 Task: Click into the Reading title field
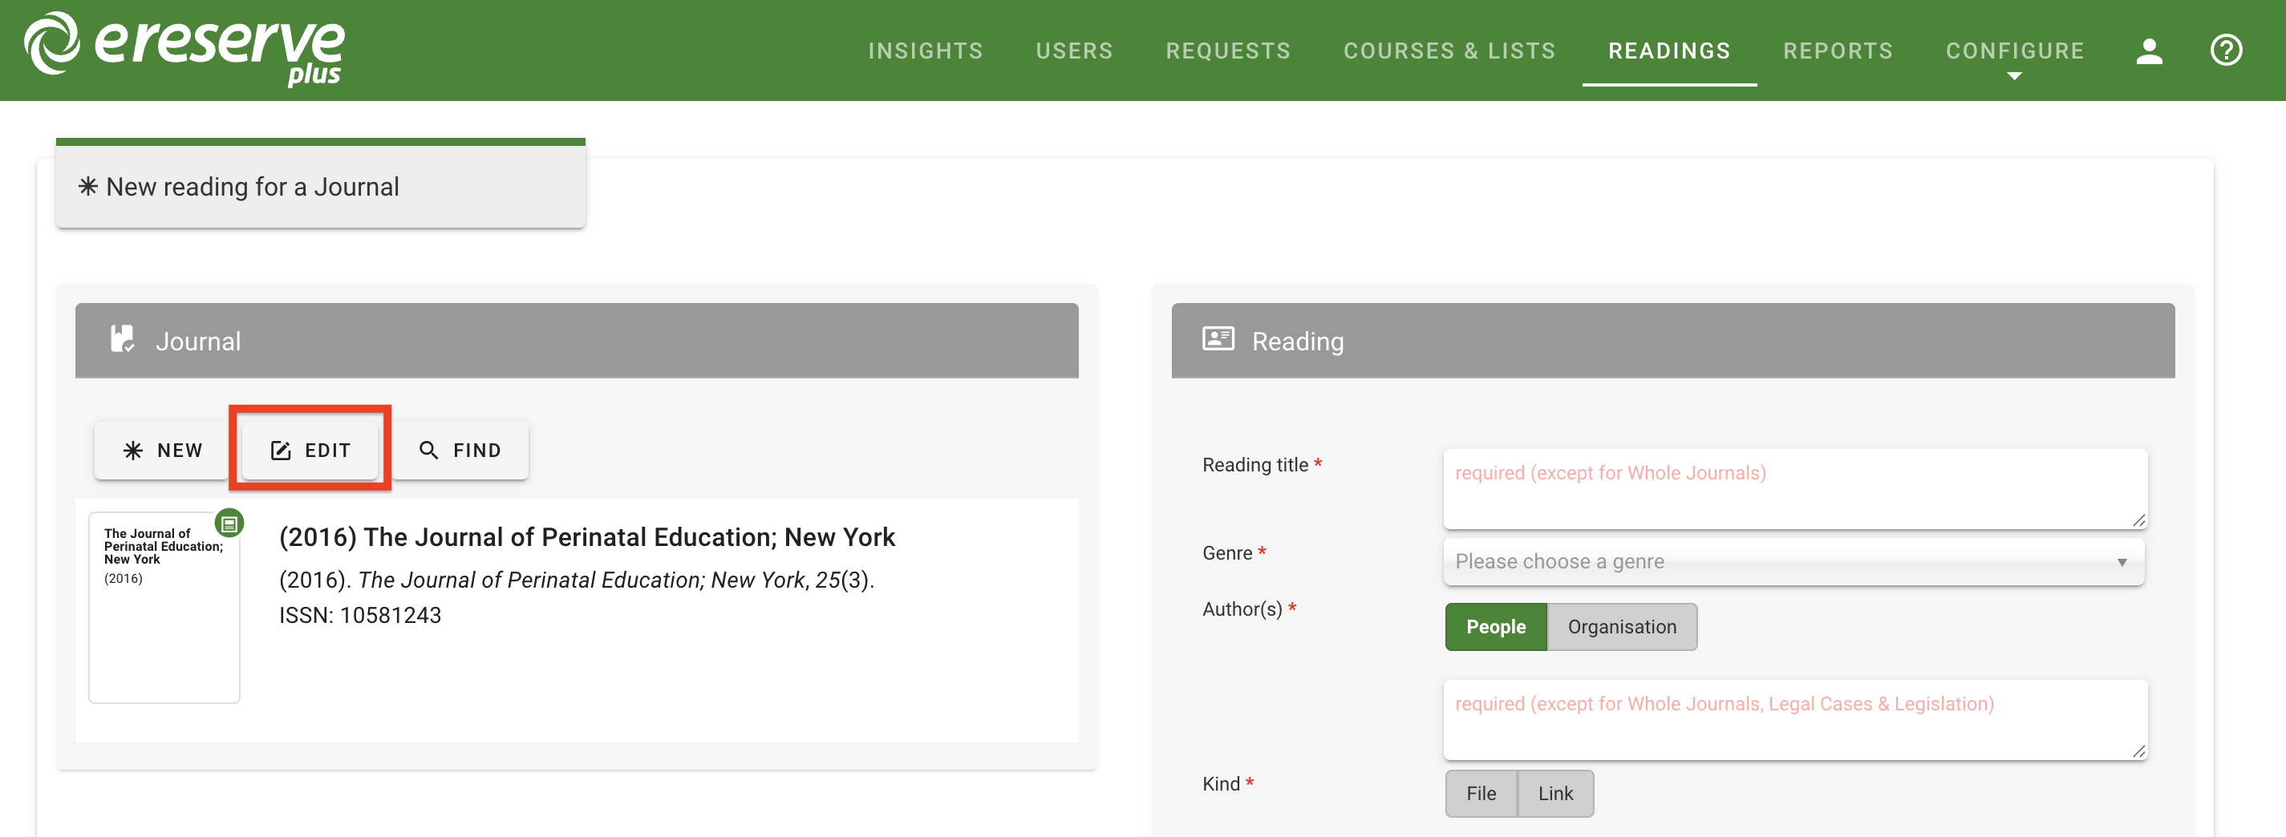pos(1793,488)
